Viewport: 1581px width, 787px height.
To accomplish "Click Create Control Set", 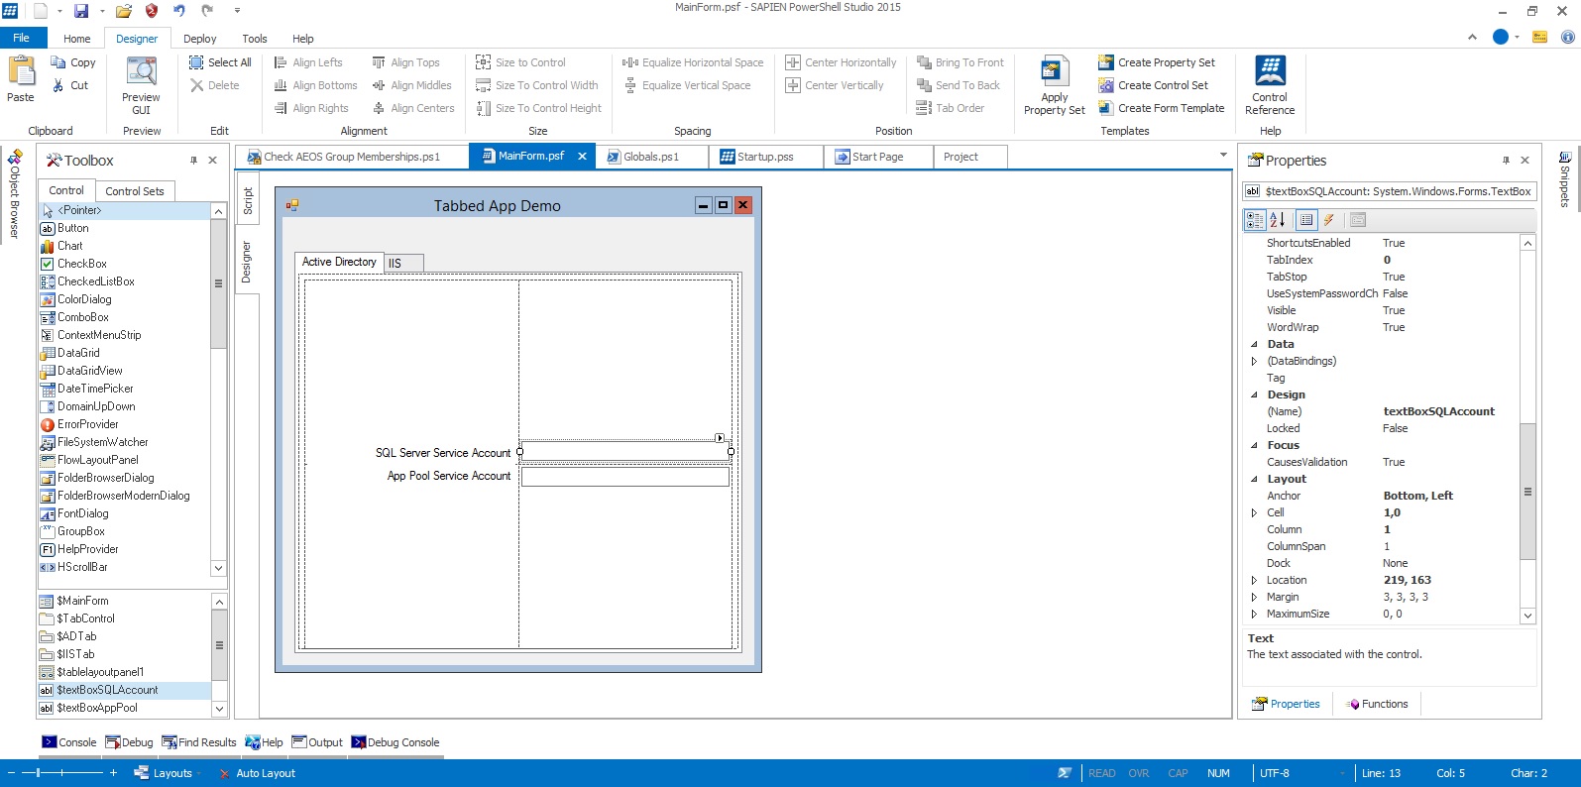I will point(1153,85).
